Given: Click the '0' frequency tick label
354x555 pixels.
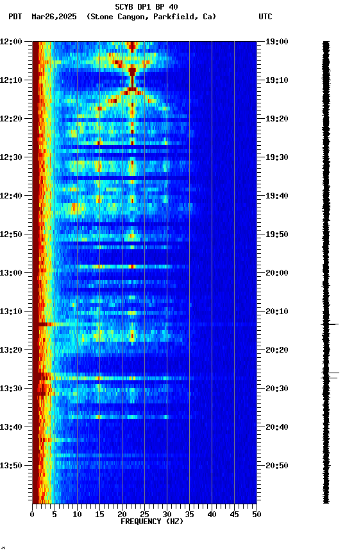Looking at the screenshot, I should click(x=32, y=515).
